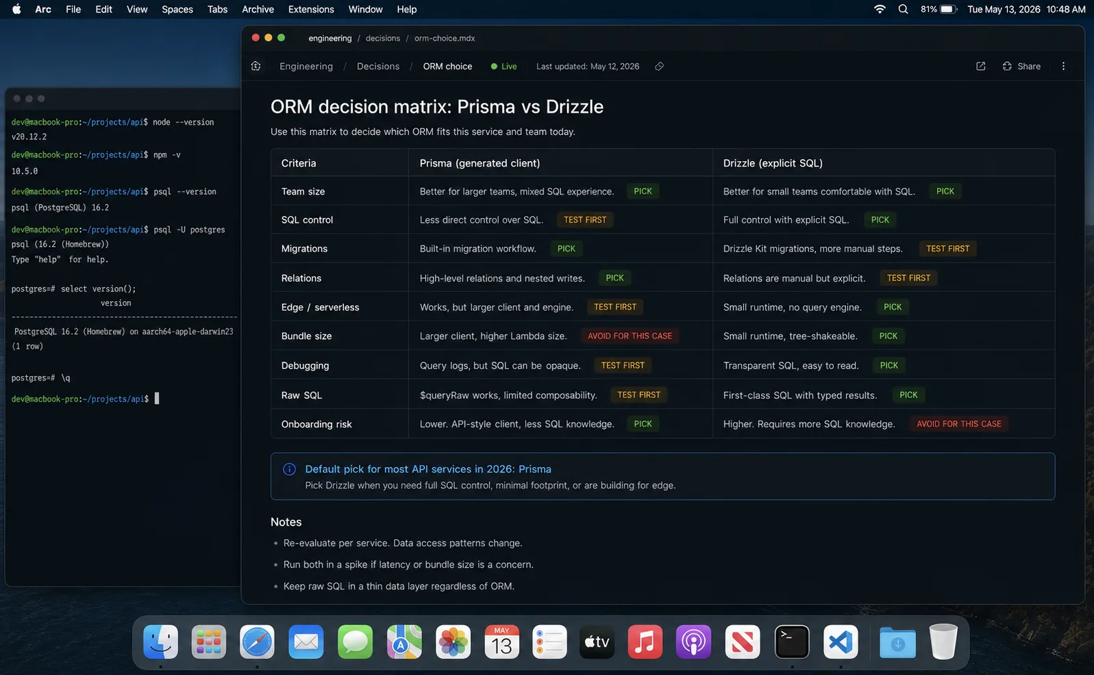
Task: Click TEST FIRST badge in Prisma SQL control cell
Action: click(585, 220)
